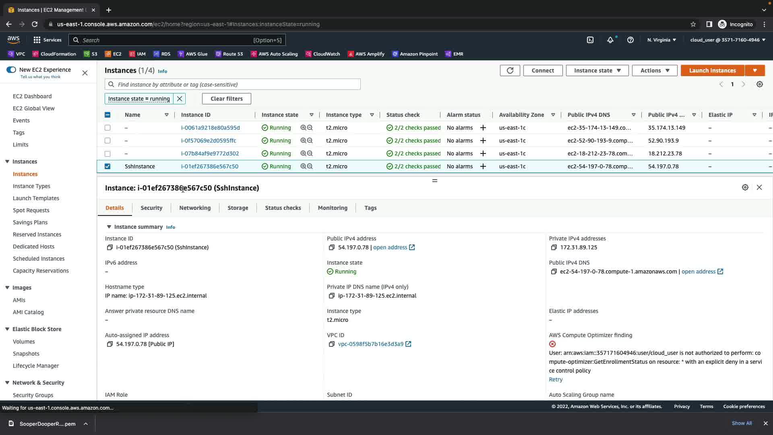Copy the private IPv4 address 172.31.89.125

[554, 247]
